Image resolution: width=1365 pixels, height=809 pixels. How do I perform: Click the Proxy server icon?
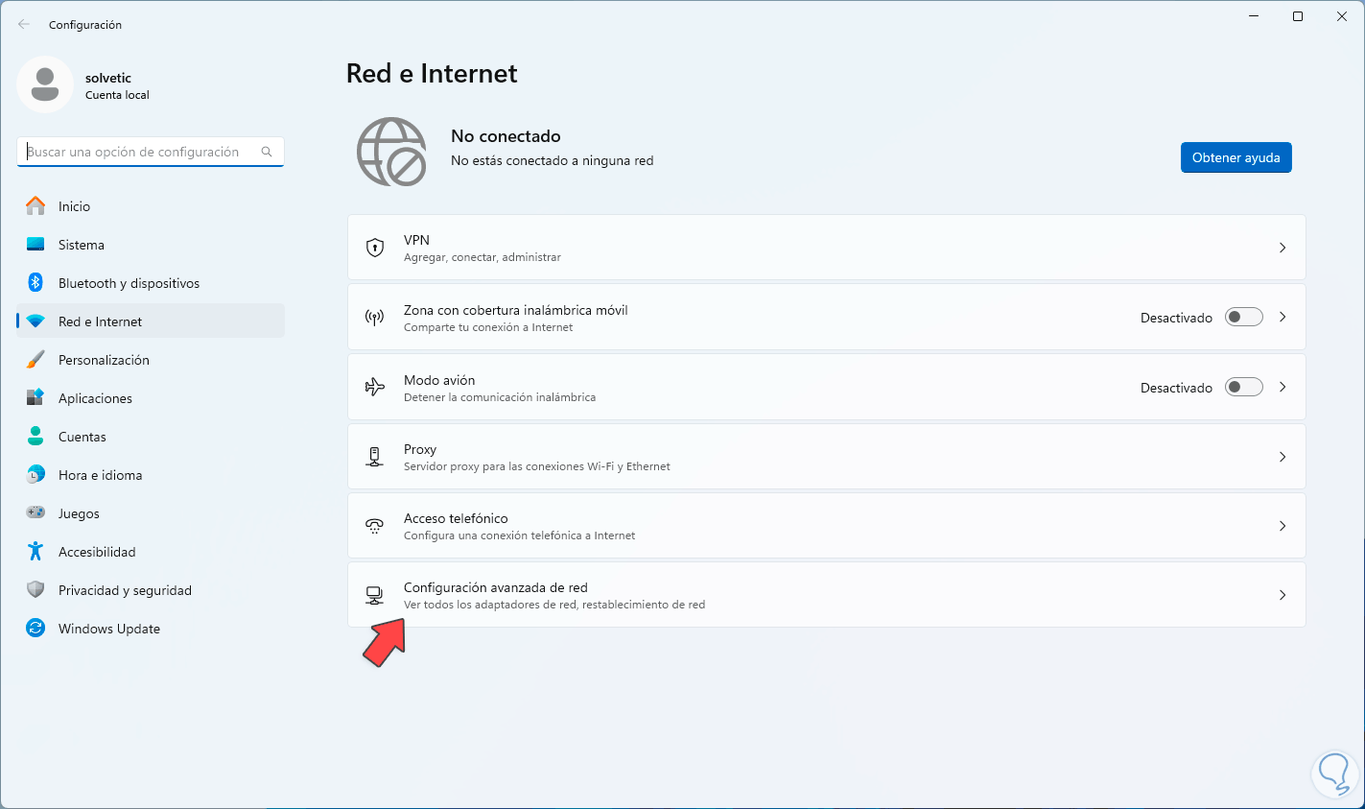[x=375, y=457]
